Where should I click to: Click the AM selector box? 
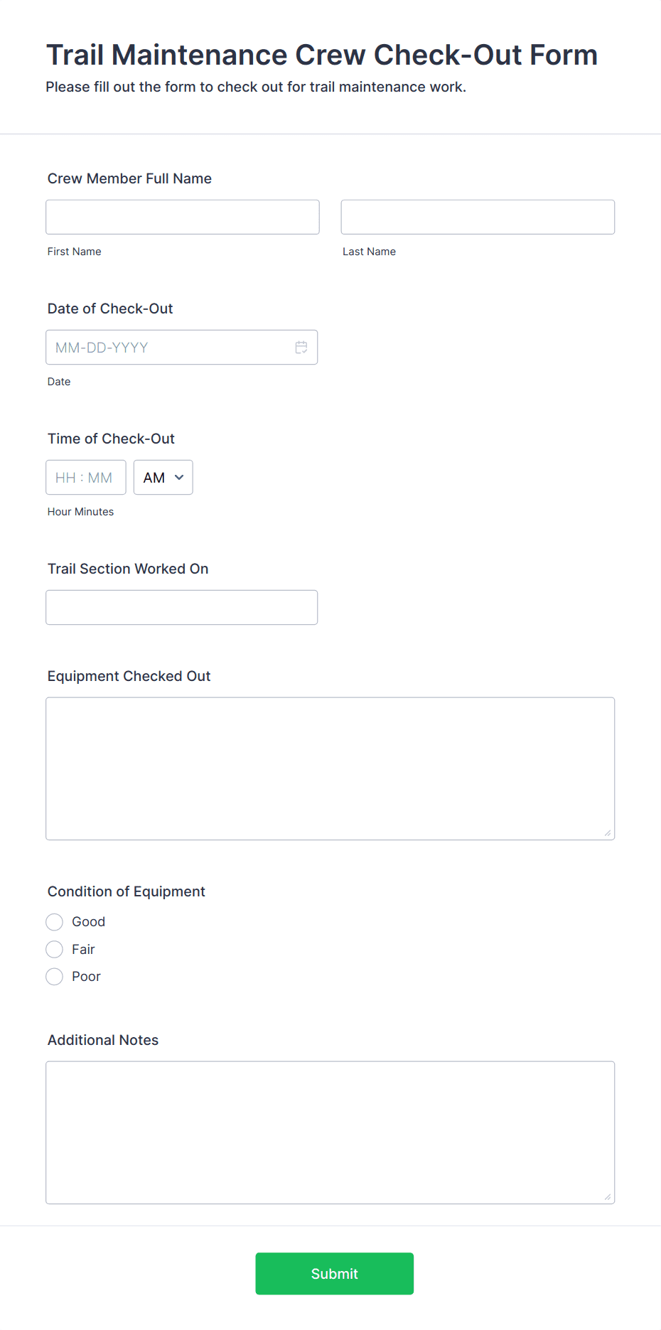[x=163, y=478]
